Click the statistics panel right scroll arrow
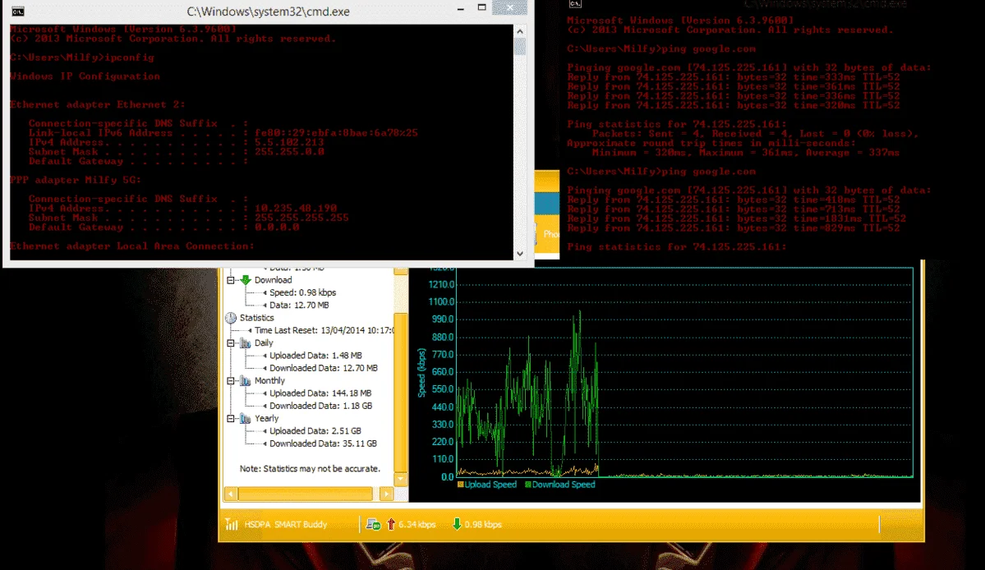985x570 pixels. click(x=386, y=494)
